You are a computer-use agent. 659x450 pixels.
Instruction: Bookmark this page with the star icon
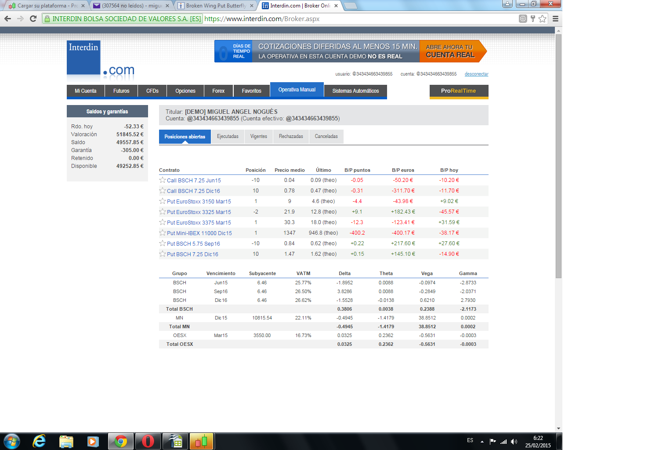pyautogui.click(x=543, y=18)
